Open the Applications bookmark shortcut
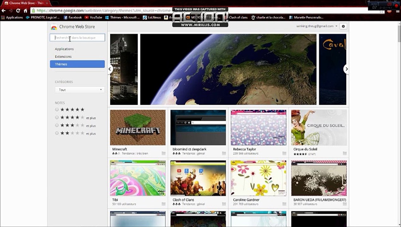Screen dimensions: 401x227 point(12,17)
